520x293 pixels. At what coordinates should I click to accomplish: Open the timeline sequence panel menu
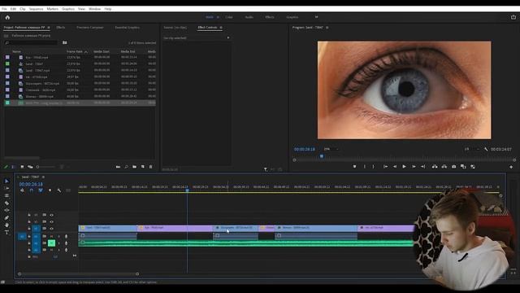(x=43, y=177)
